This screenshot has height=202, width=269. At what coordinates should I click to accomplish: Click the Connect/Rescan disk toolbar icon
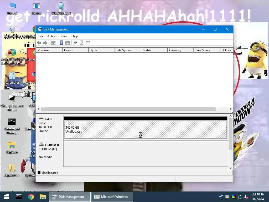(75, 43)
